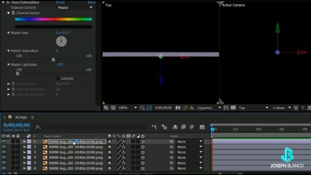Viewport: 311px width, 175px height.
Task: Click the Master Lightness slider handle
Action: (x=17, y=73)
